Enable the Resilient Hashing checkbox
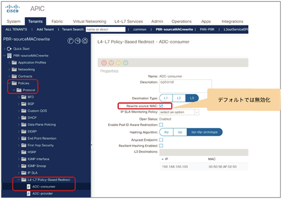This screenshot has height=199, width=282. 161,145
